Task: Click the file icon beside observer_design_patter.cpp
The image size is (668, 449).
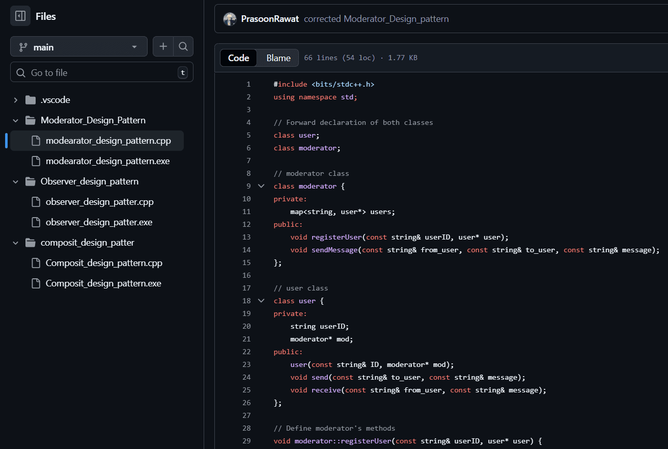Action: click(x=36, y=202)
